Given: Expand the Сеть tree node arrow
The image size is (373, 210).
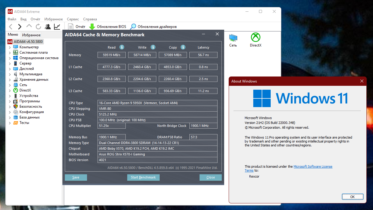Looking at the screenshot, I should pyautogui.click(x=10, y=85).
